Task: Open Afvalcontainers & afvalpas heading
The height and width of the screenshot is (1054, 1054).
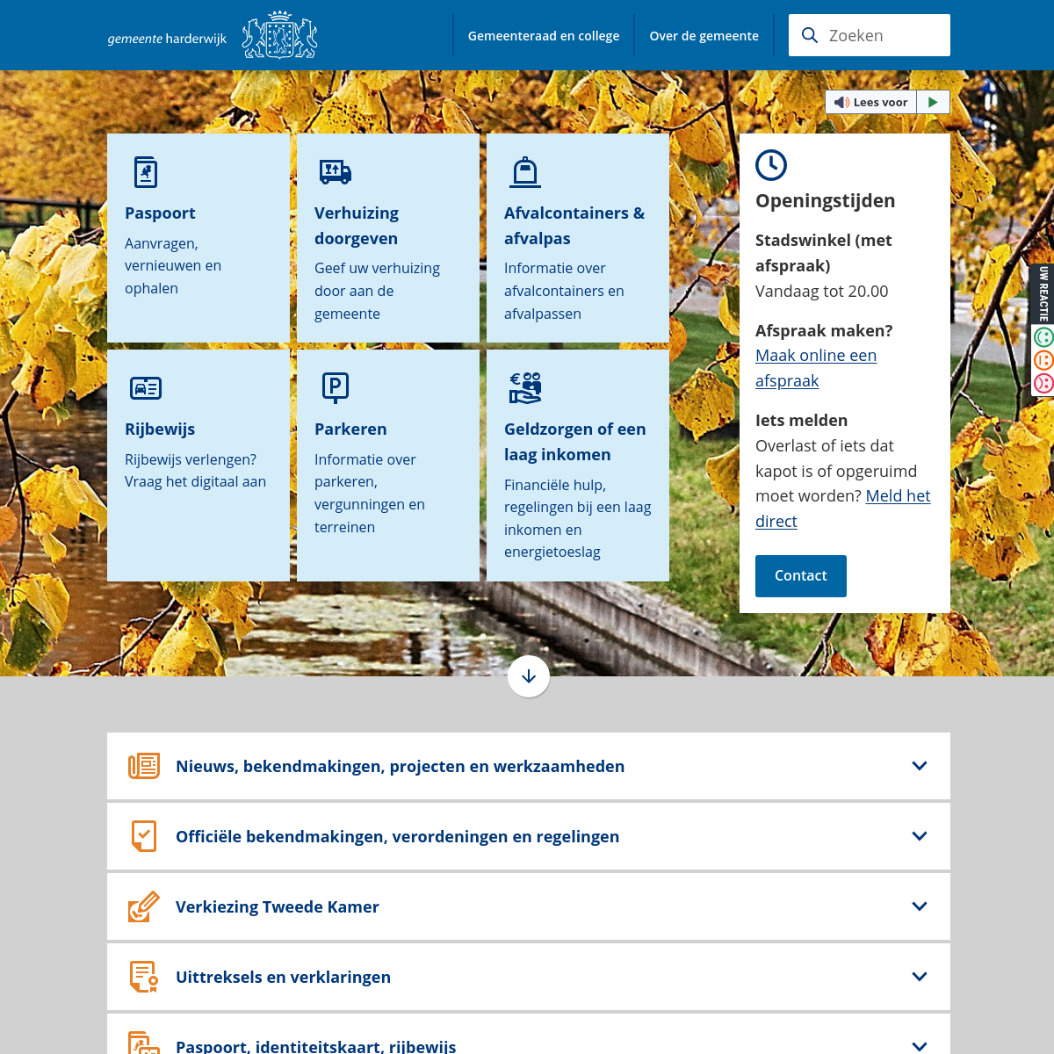Action: point(574,226)
